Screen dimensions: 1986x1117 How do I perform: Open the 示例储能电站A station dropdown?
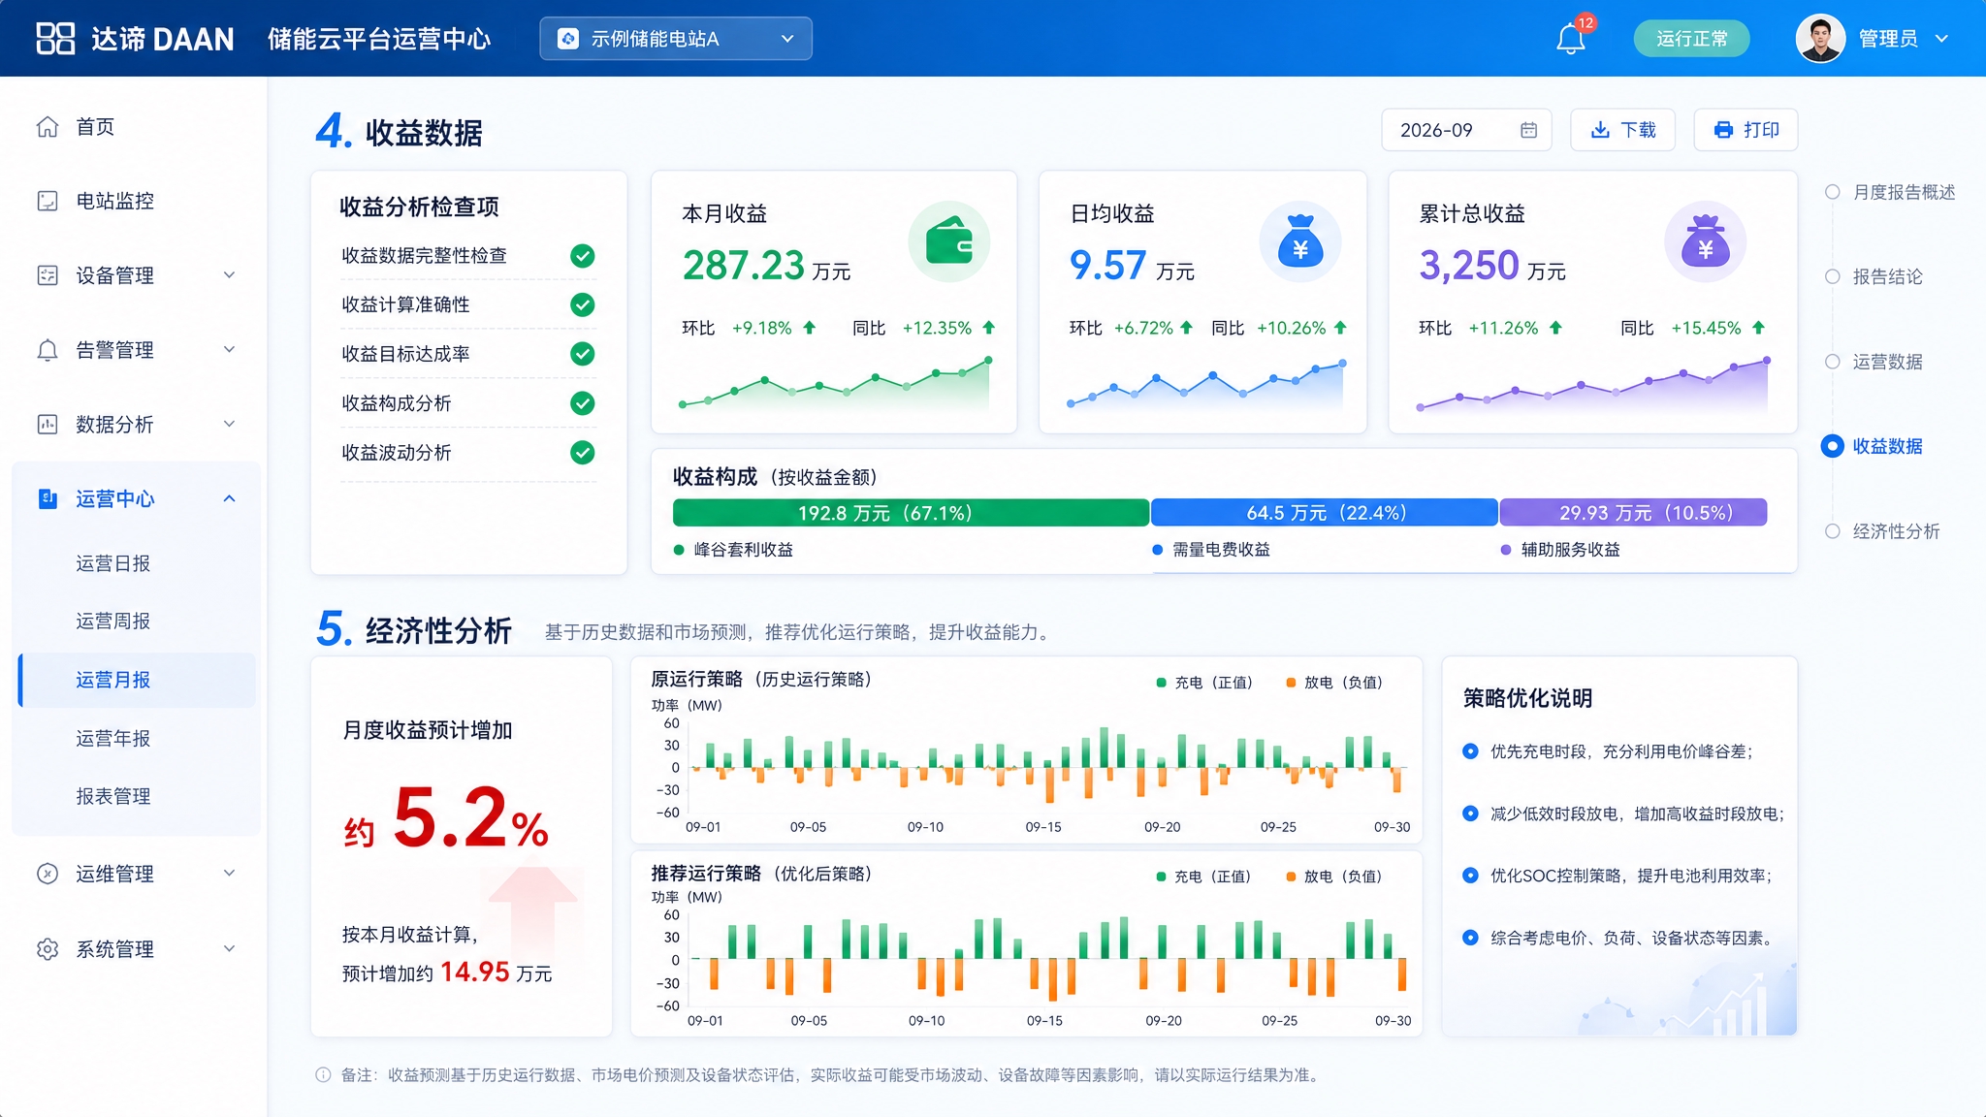click(x=676, y=39)
